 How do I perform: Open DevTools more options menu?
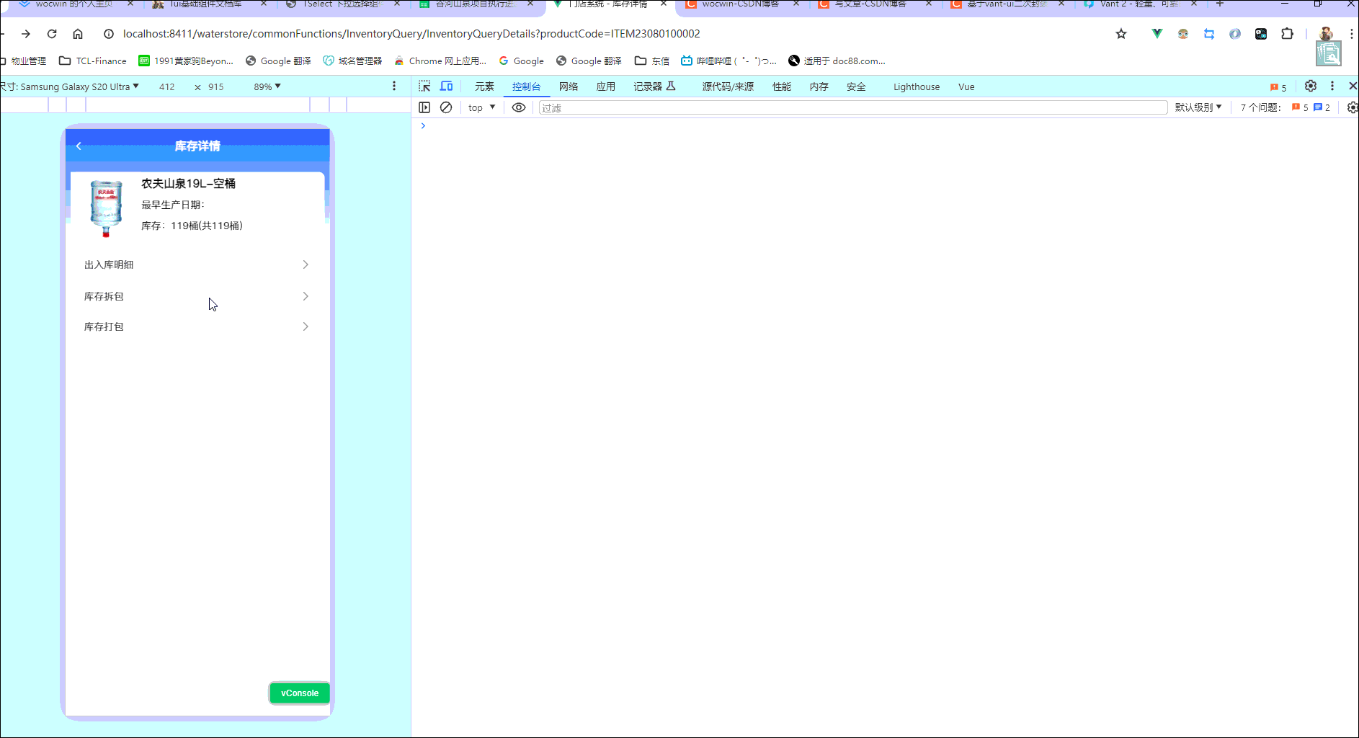pyautogui.click(x=1332, y=86)
